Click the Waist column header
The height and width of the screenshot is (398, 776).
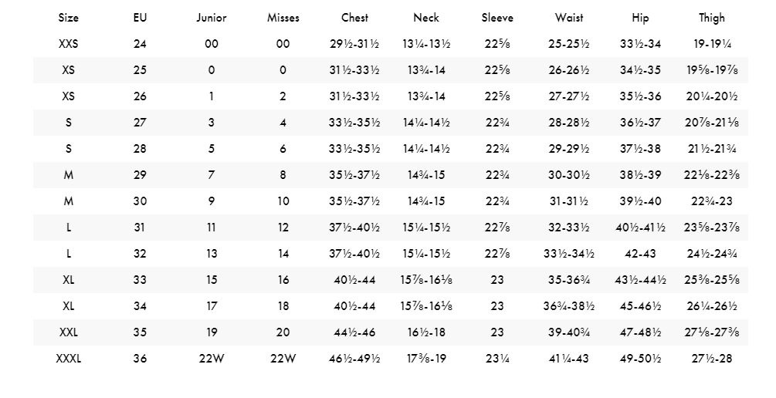(x=569, y=18)
